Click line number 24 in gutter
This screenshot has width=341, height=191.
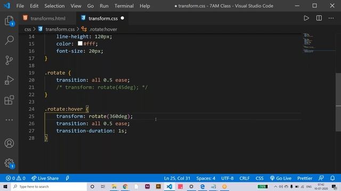[31, 109]
